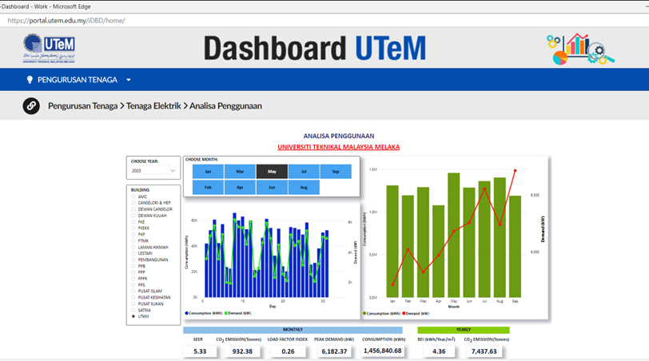Select the SATRIA building radio button
The width and height of the screenshot is (649, 361).
pos(133,310)
